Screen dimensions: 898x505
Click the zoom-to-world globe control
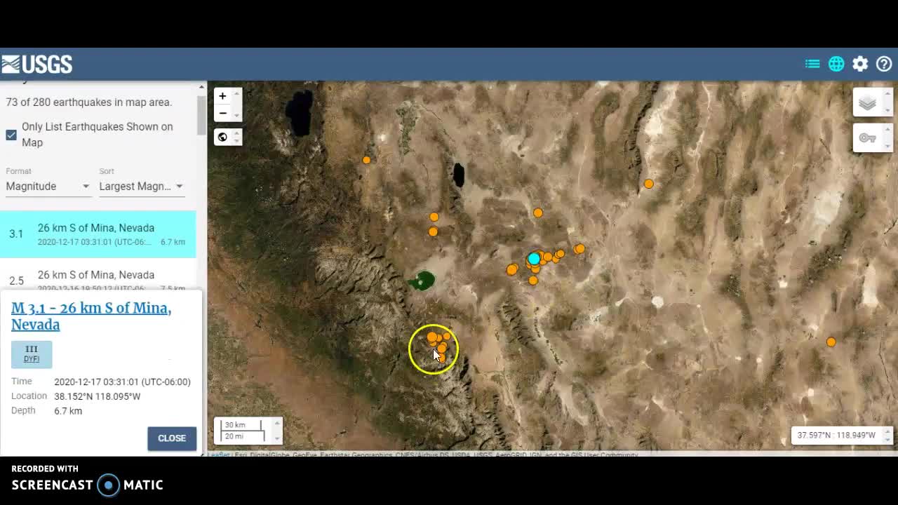[222, 137]
